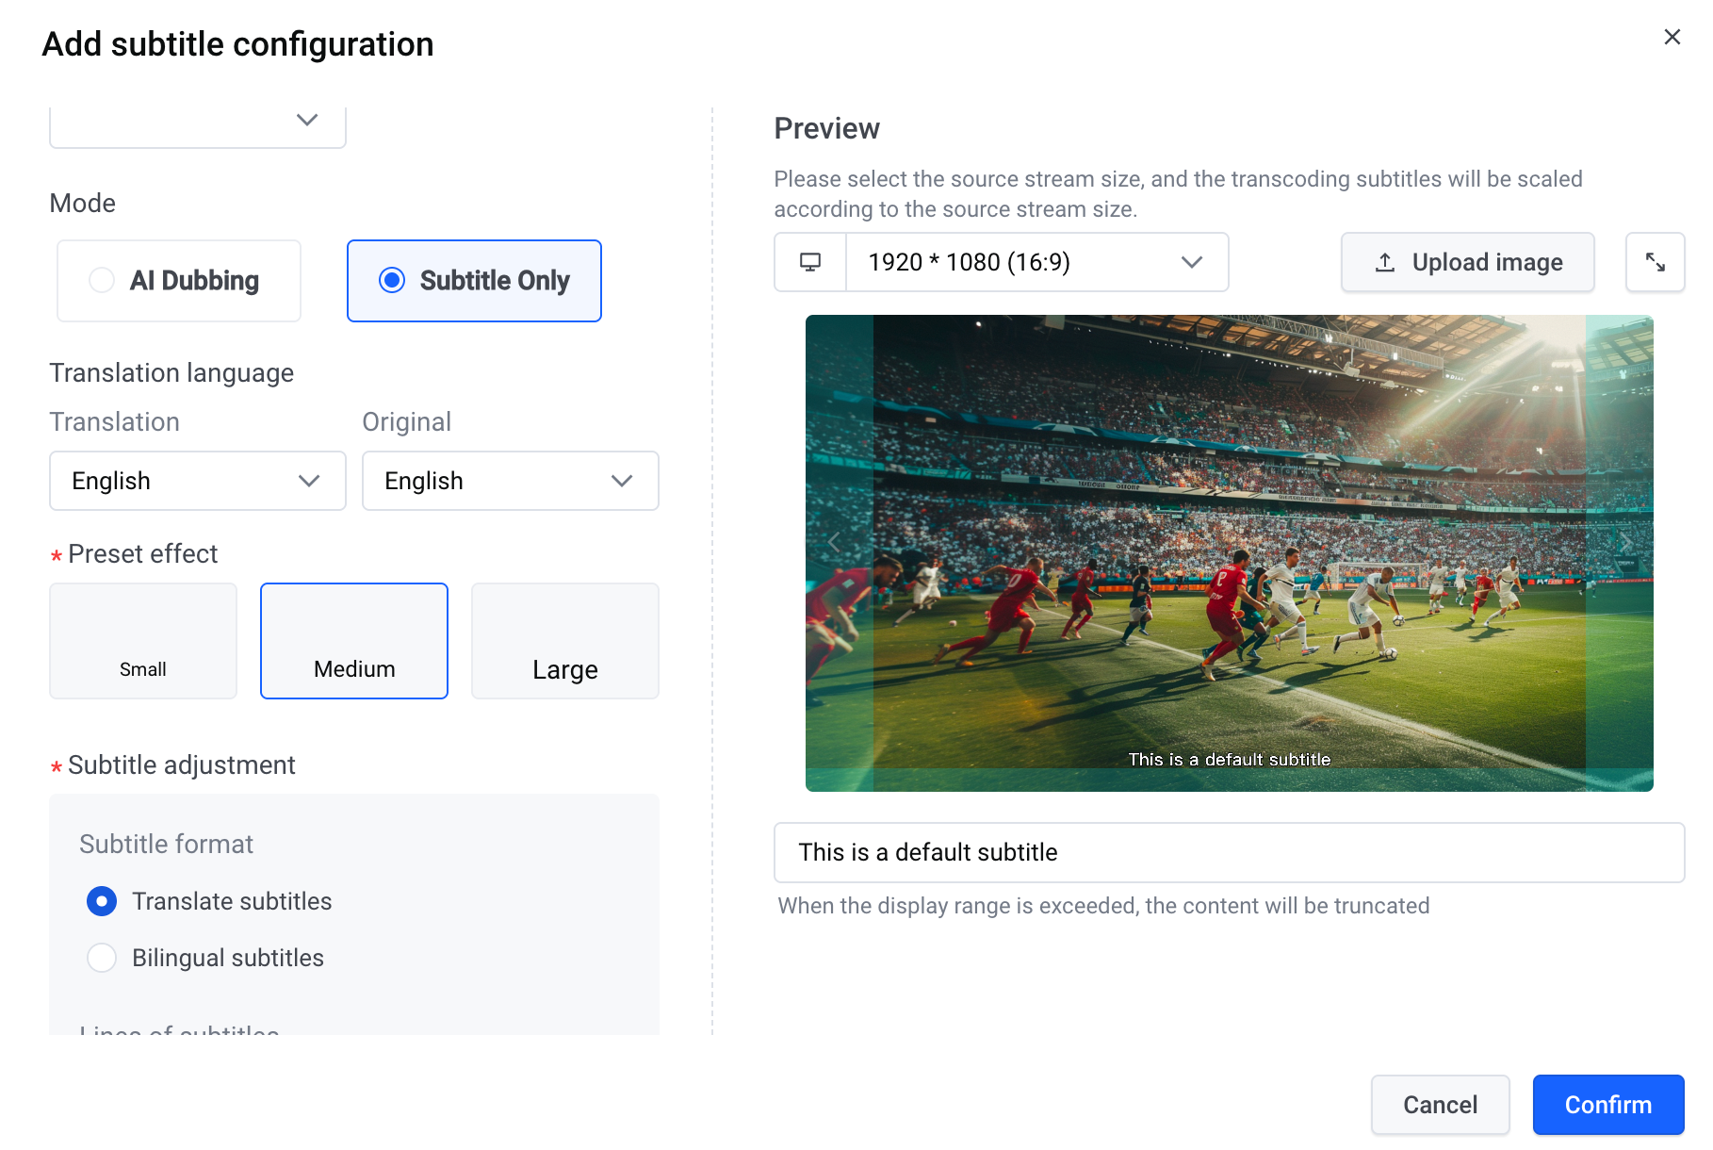Pick the Medium preset effect
The width and height of the screenshot is (1713, 1150).
[354, 641]
